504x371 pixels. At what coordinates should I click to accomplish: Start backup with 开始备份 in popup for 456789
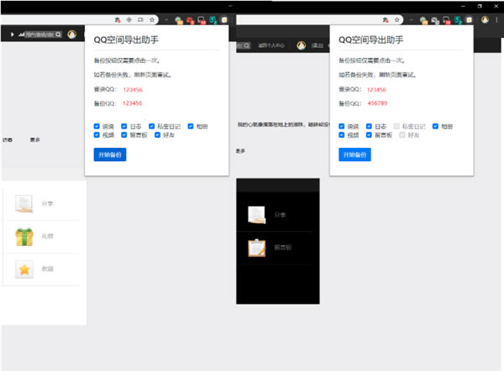354,154
